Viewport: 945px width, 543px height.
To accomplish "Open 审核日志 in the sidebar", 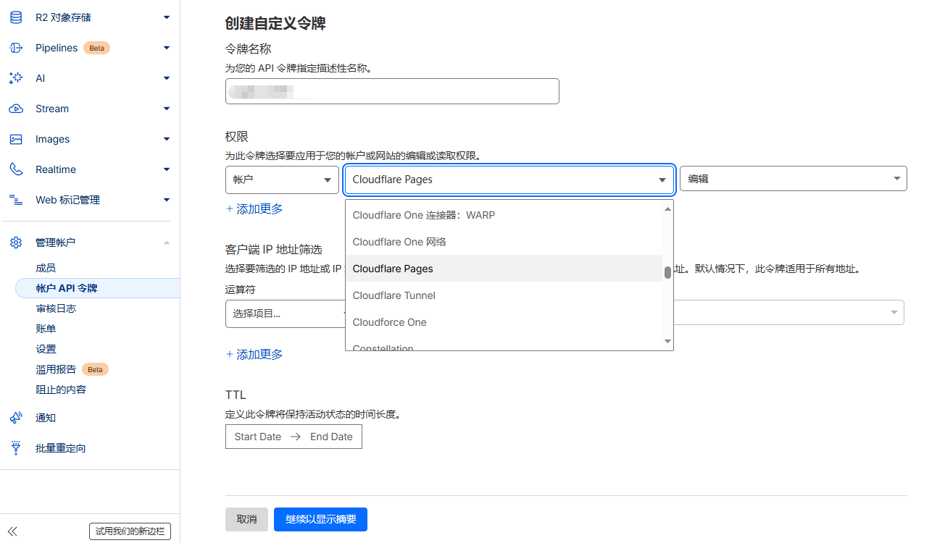I will click(56, 308).
